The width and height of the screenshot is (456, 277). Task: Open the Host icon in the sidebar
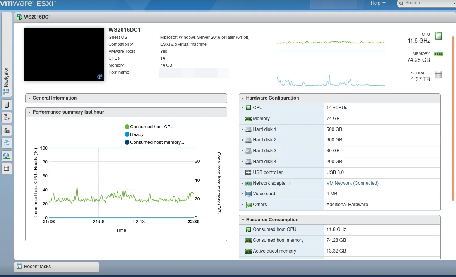[x=7, y=105]
